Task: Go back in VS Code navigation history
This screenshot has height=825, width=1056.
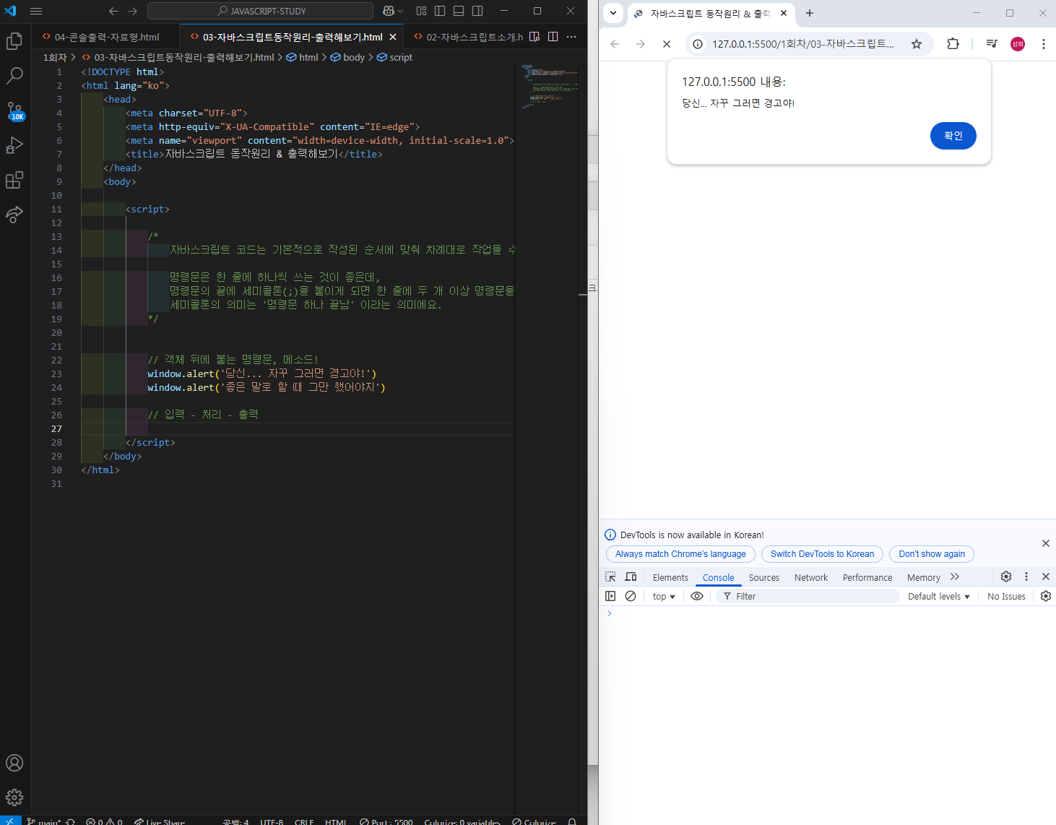Action: click(x=113, y=11)
